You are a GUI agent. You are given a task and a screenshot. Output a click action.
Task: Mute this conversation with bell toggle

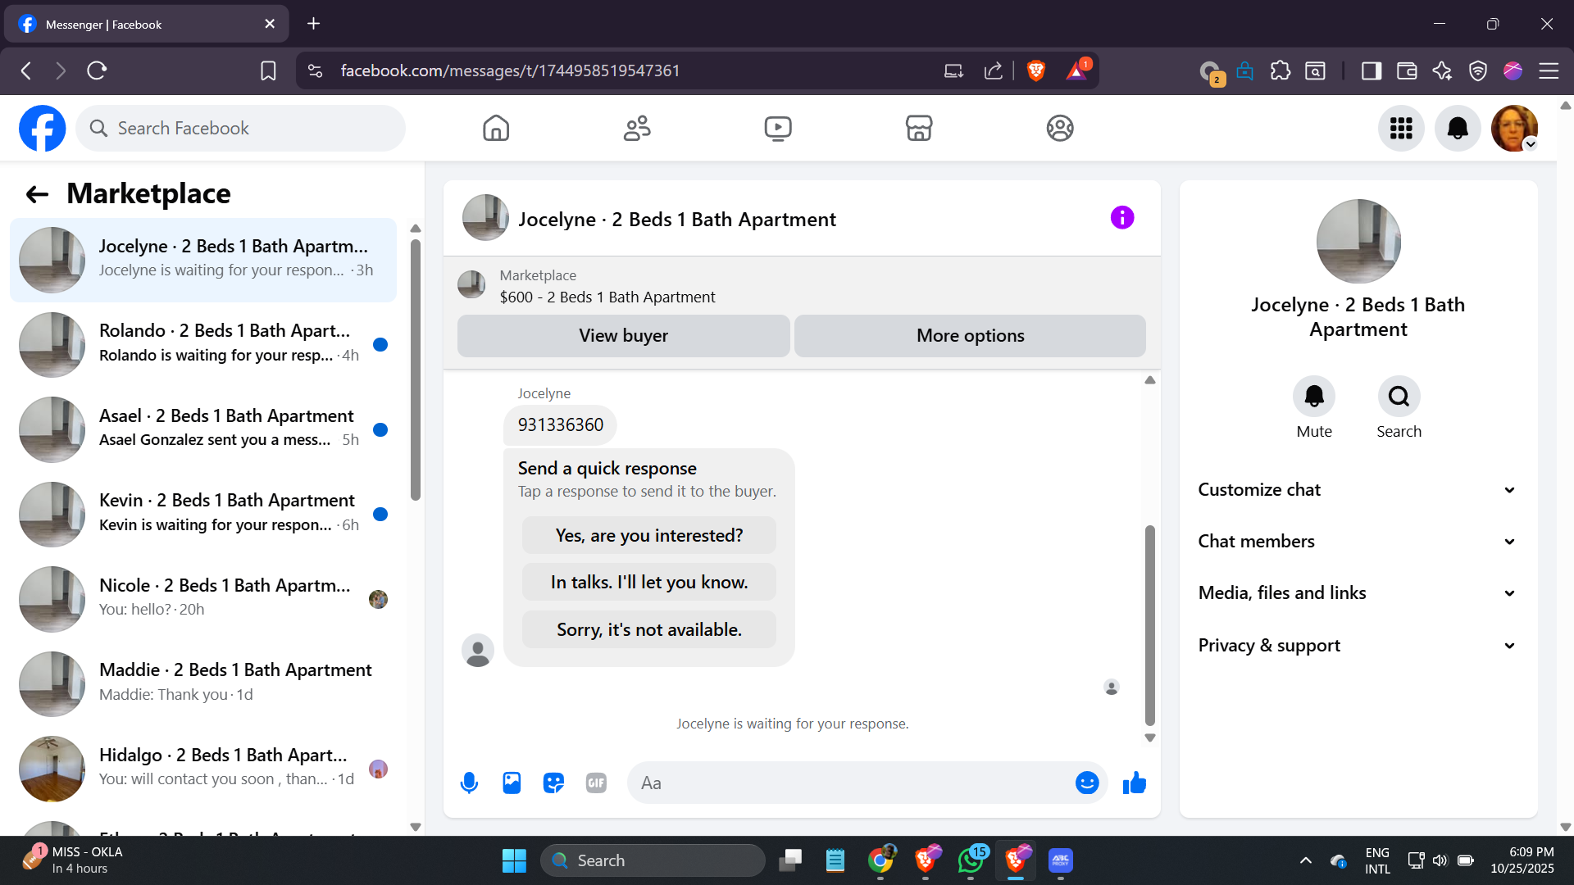(x=1313, y=397)
